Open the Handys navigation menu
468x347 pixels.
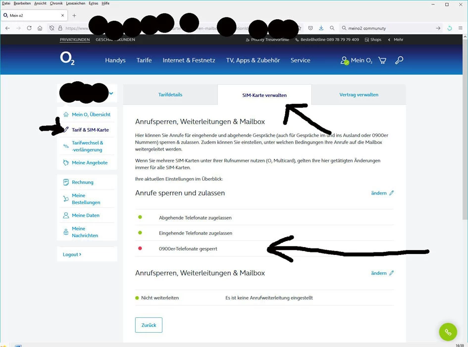pyautogui.click(x=115, y=60)
